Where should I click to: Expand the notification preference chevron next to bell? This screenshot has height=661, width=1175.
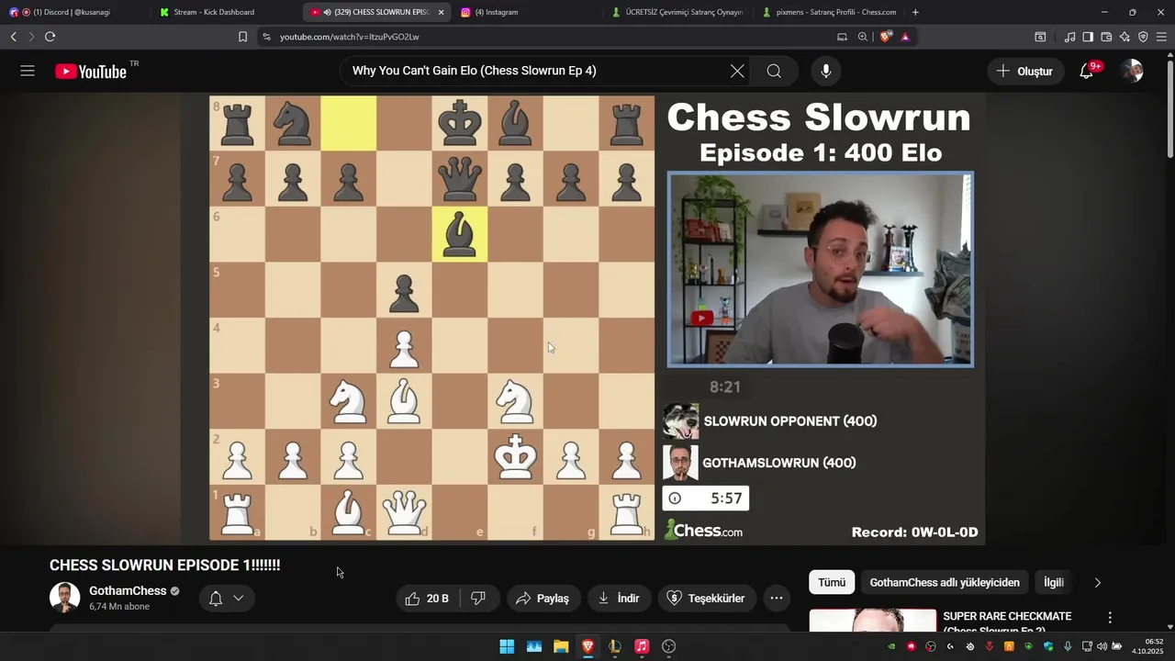click(239, 598)
